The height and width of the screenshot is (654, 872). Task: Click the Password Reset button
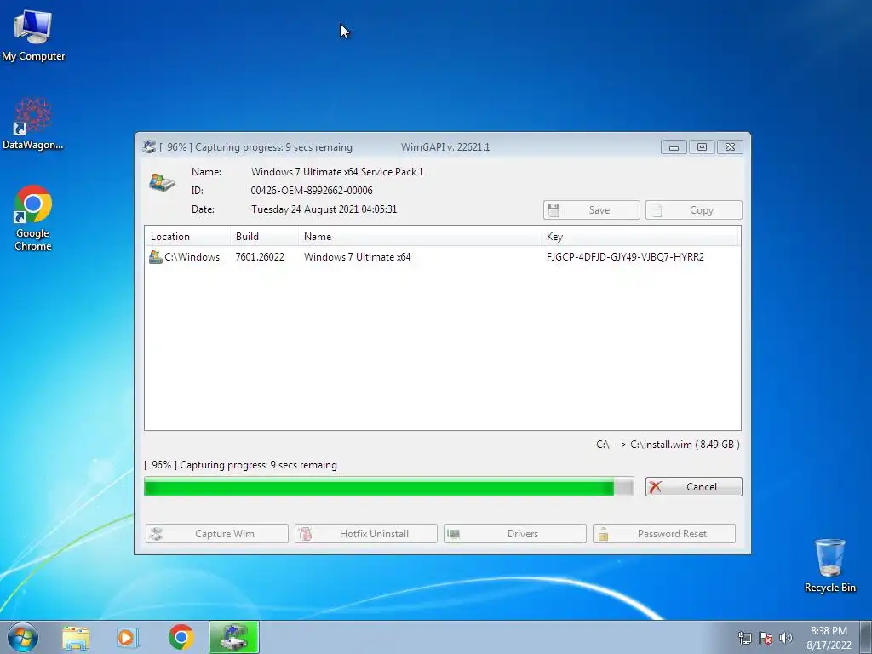click(664, 534)
